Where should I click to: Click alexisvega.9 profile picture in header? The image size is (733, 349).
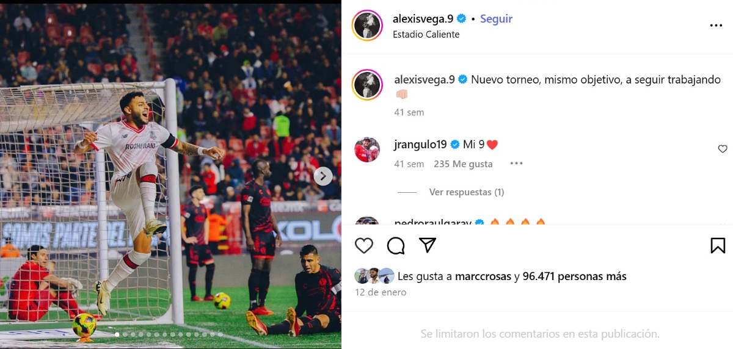click(367, 26)
